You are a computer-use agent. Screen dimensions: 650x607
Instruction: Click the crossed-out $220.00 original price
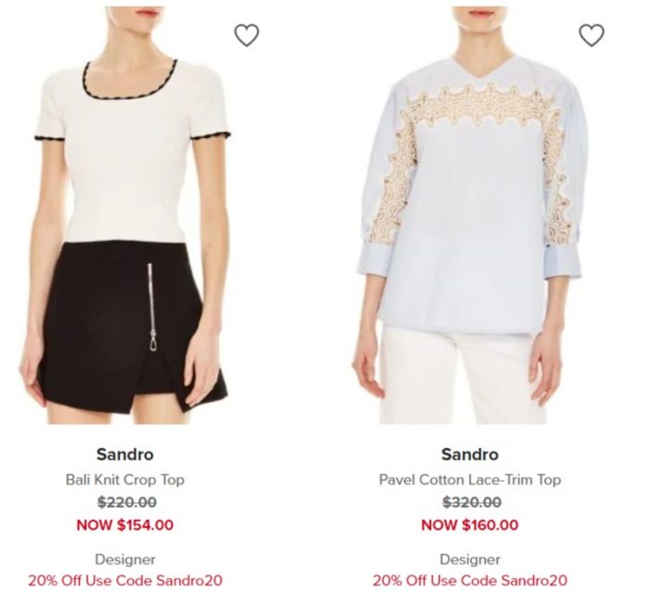127,502
